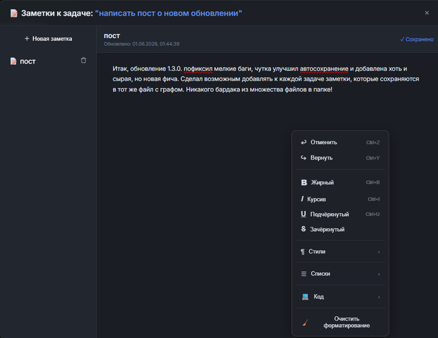Click the strikethrough S icon
Viewport: 438px width, 338px height.
[x=303, y=229]
